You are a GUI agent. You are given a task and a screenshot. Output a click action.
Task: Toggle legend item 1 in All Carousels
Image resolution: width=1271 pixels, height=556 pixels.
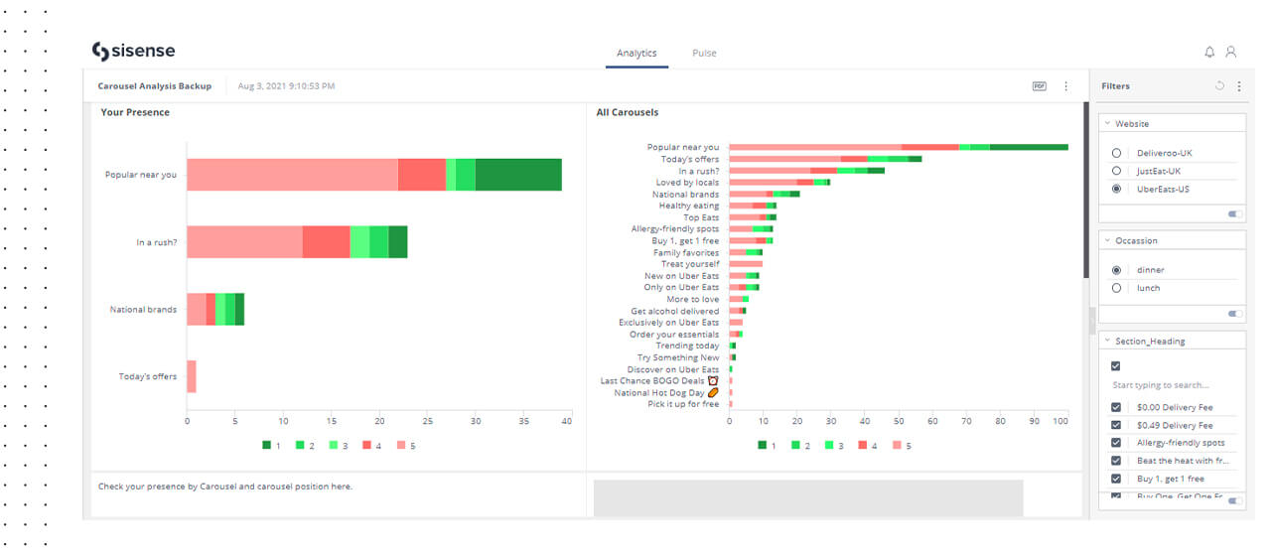point(767,446)
